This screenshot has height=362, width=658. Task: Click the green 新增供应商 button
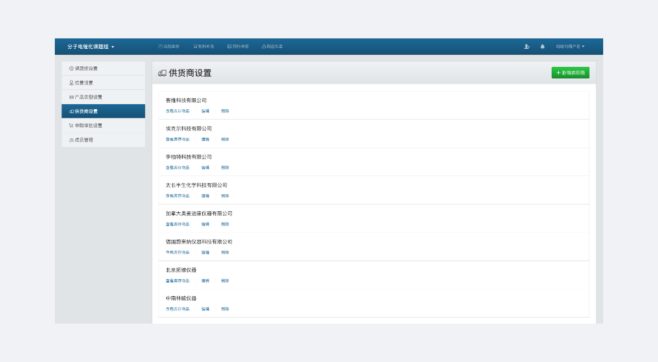point(570,72)
